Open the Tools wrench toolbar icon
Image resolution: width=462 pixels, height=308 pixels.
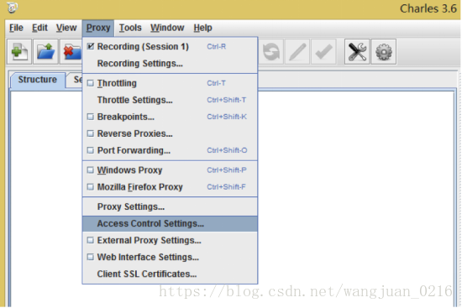tap(357, 52)
